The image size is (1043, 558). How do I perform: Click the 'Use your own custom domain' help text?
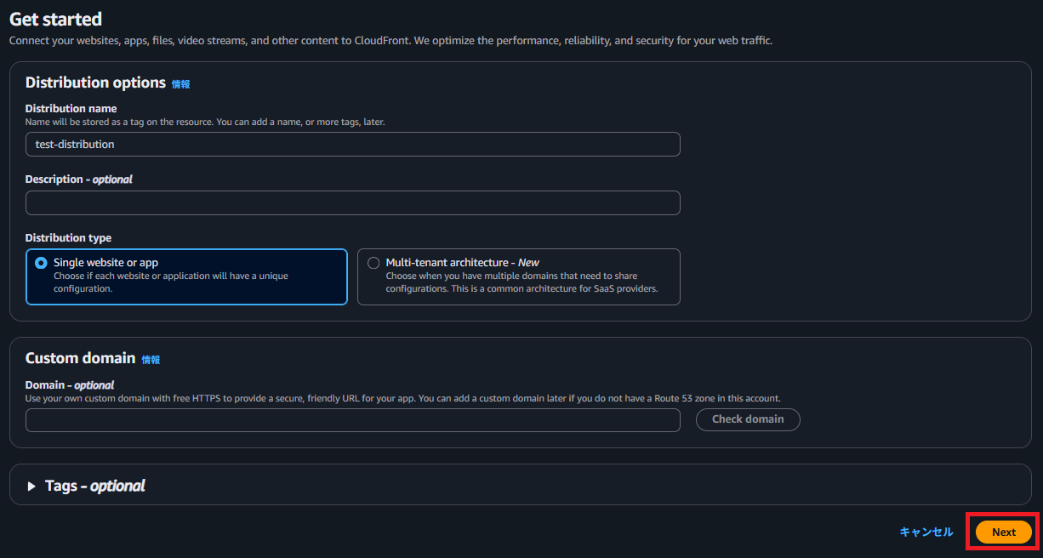(x=402, y=398)
